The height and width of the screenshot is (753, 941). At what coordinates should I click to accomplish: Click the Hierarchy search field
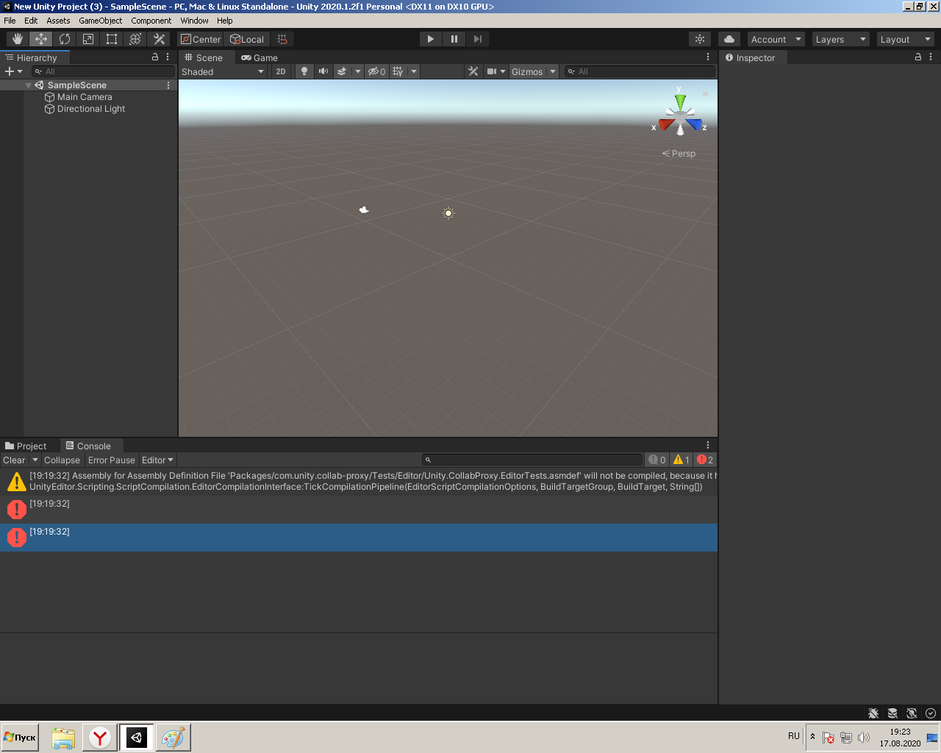[103, 71]
